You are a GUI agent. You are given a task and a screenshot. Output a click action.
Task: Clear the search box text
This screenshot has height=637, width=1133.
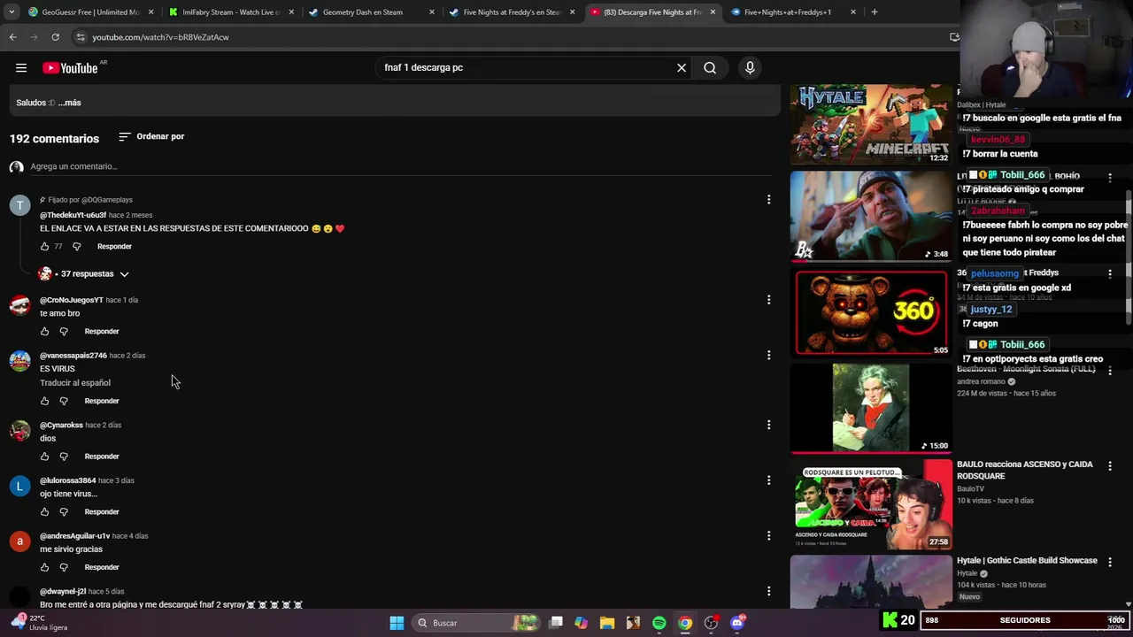click(x=682, y=68)
